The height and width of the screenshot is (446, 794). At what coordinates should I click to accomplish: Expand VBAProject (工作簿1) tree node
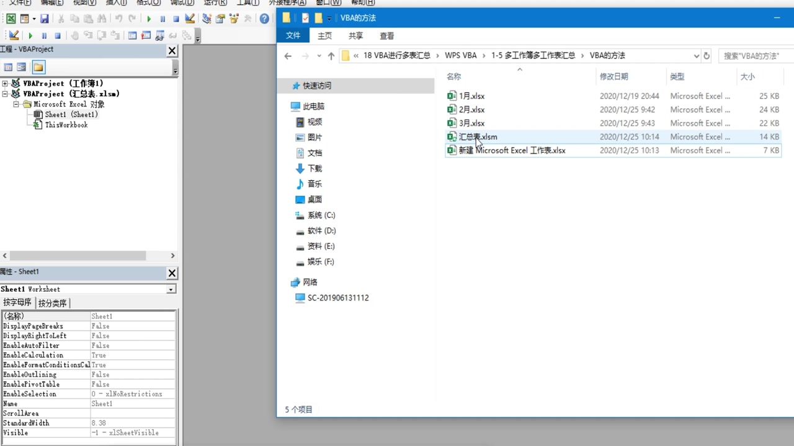tap(5, 84)
